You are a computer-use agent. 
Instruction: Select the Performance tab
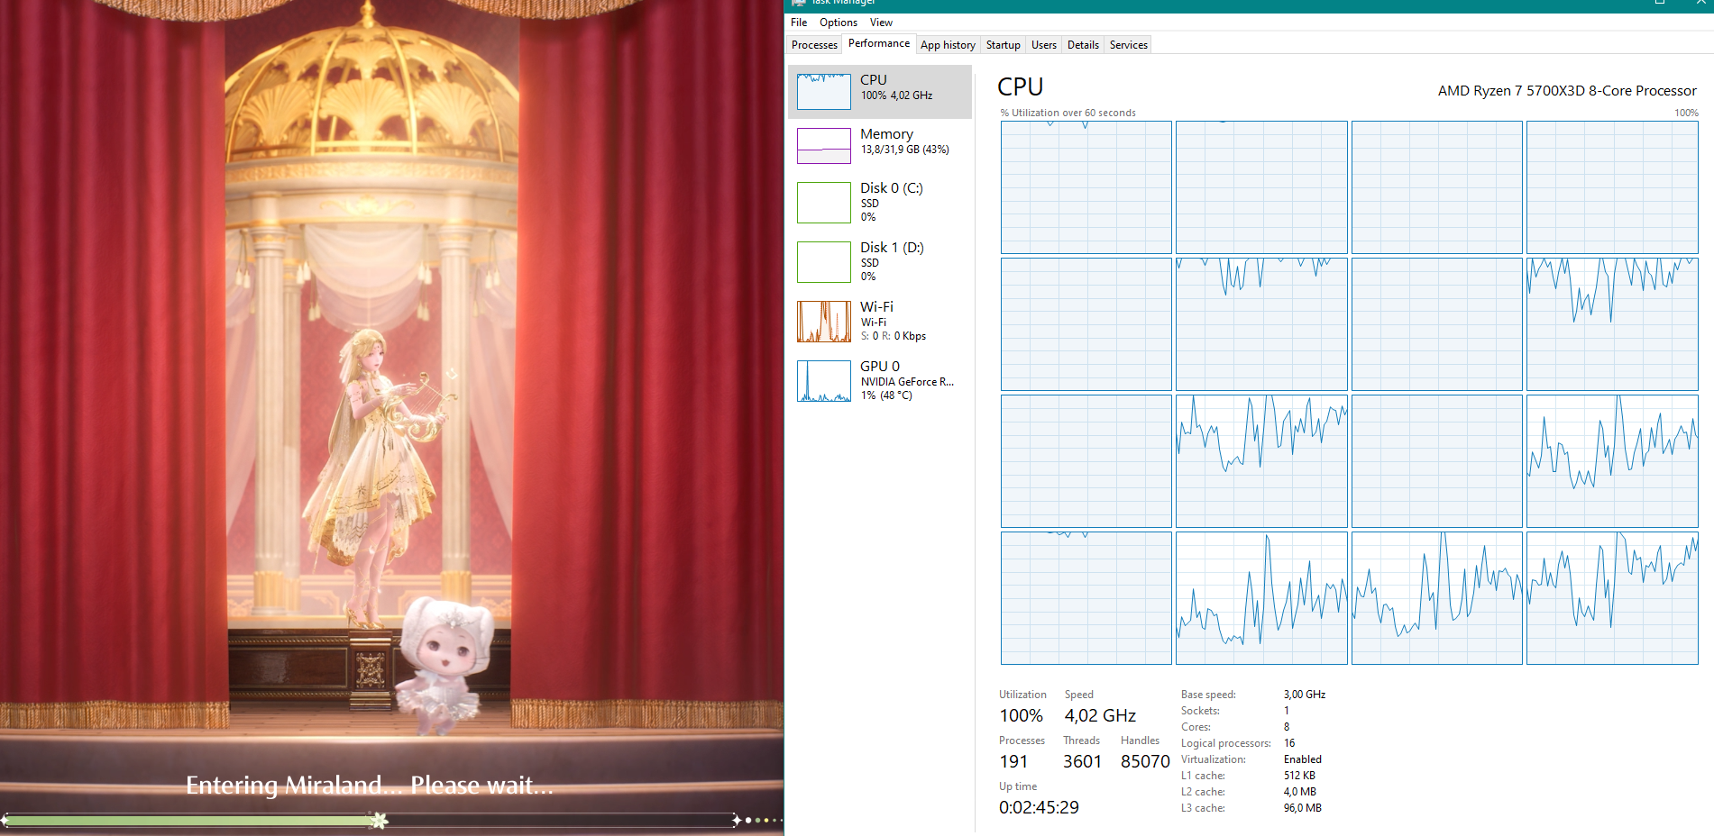tap(879, 43)
